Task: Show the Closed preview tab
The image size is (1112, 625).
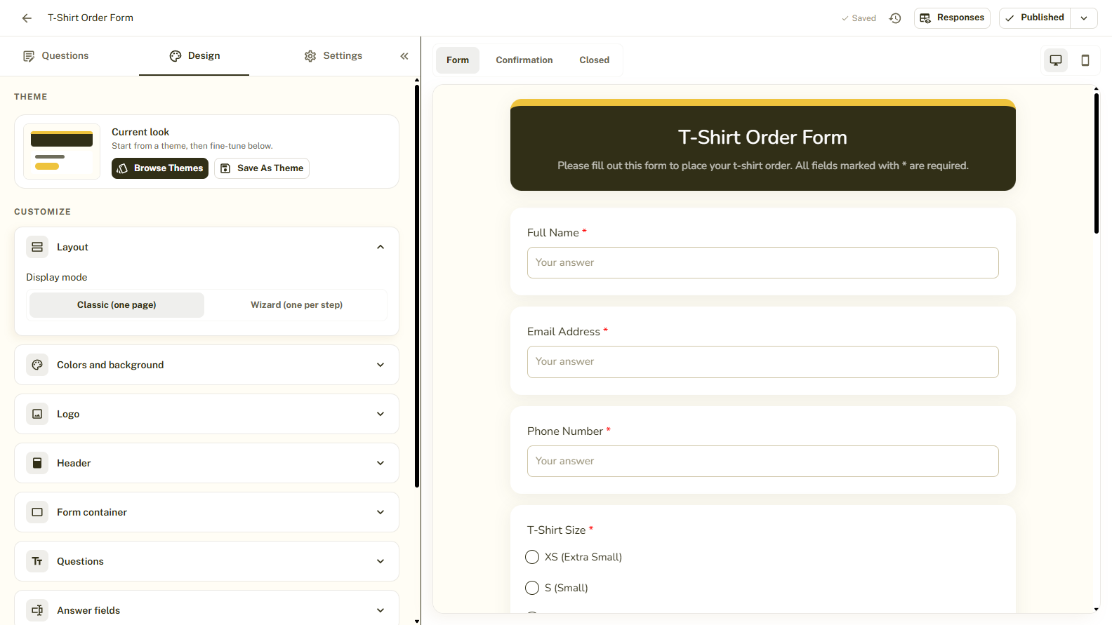Action: pyautogui.click(x=595, y=60)
